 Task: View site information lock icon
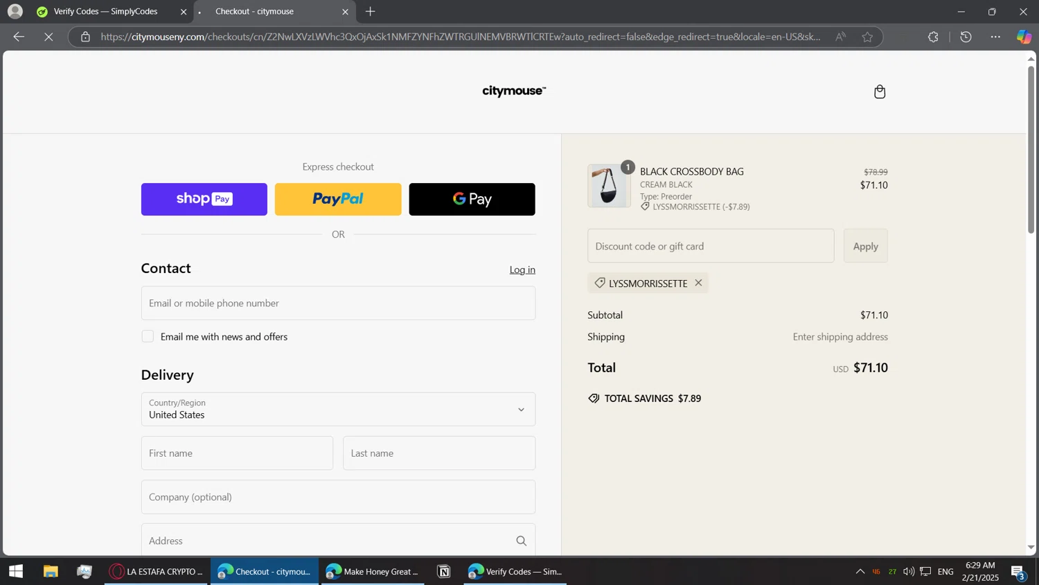click(x=85, y=37)
